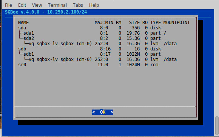The height and width of the screenshot is (137, 219).
Task: Click the 1022M size value
Action: [133, 54]
